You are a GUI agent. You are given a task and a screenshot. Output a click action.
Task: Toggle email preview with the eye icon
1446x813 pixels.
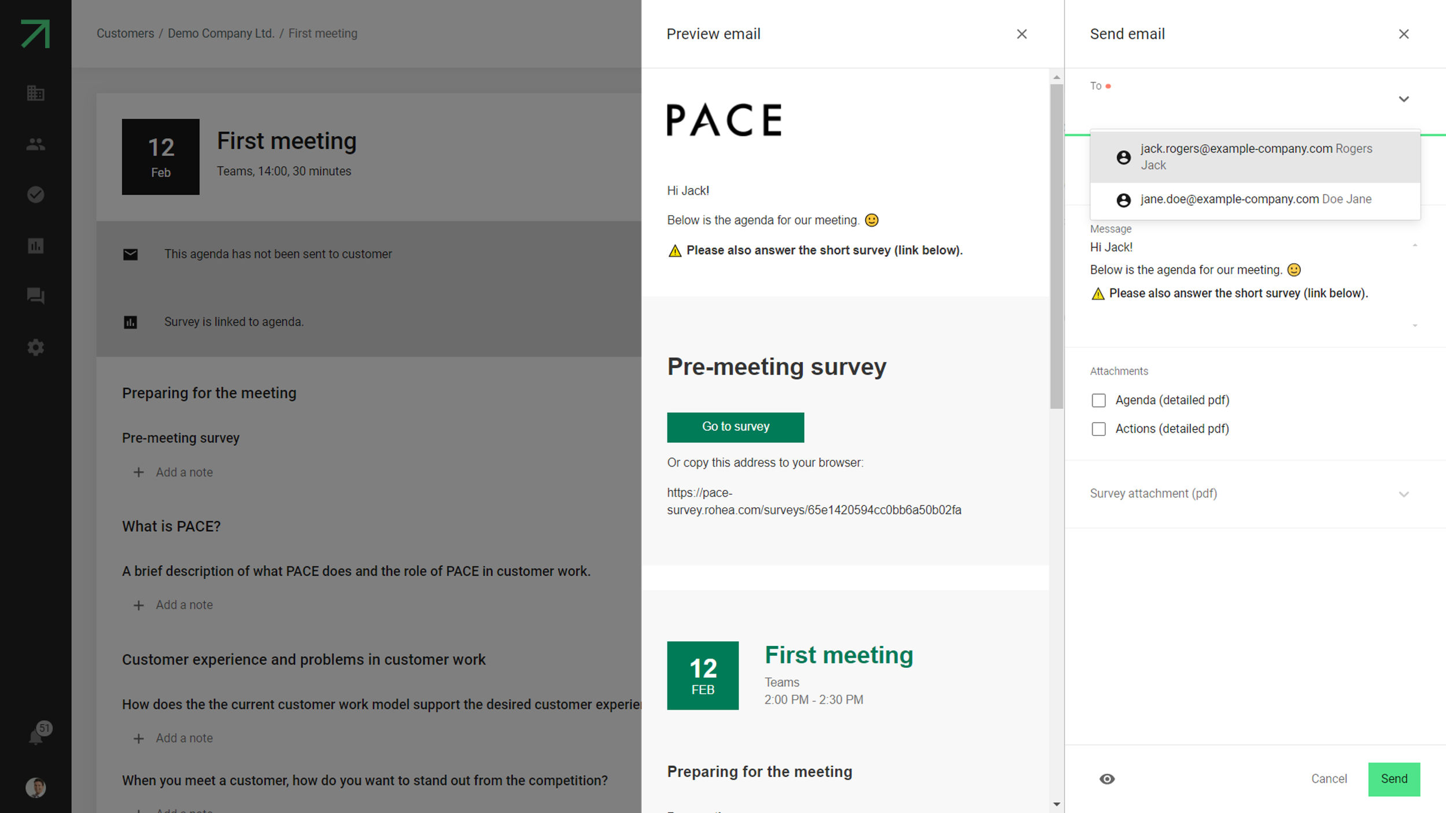tap(1107, 779)
